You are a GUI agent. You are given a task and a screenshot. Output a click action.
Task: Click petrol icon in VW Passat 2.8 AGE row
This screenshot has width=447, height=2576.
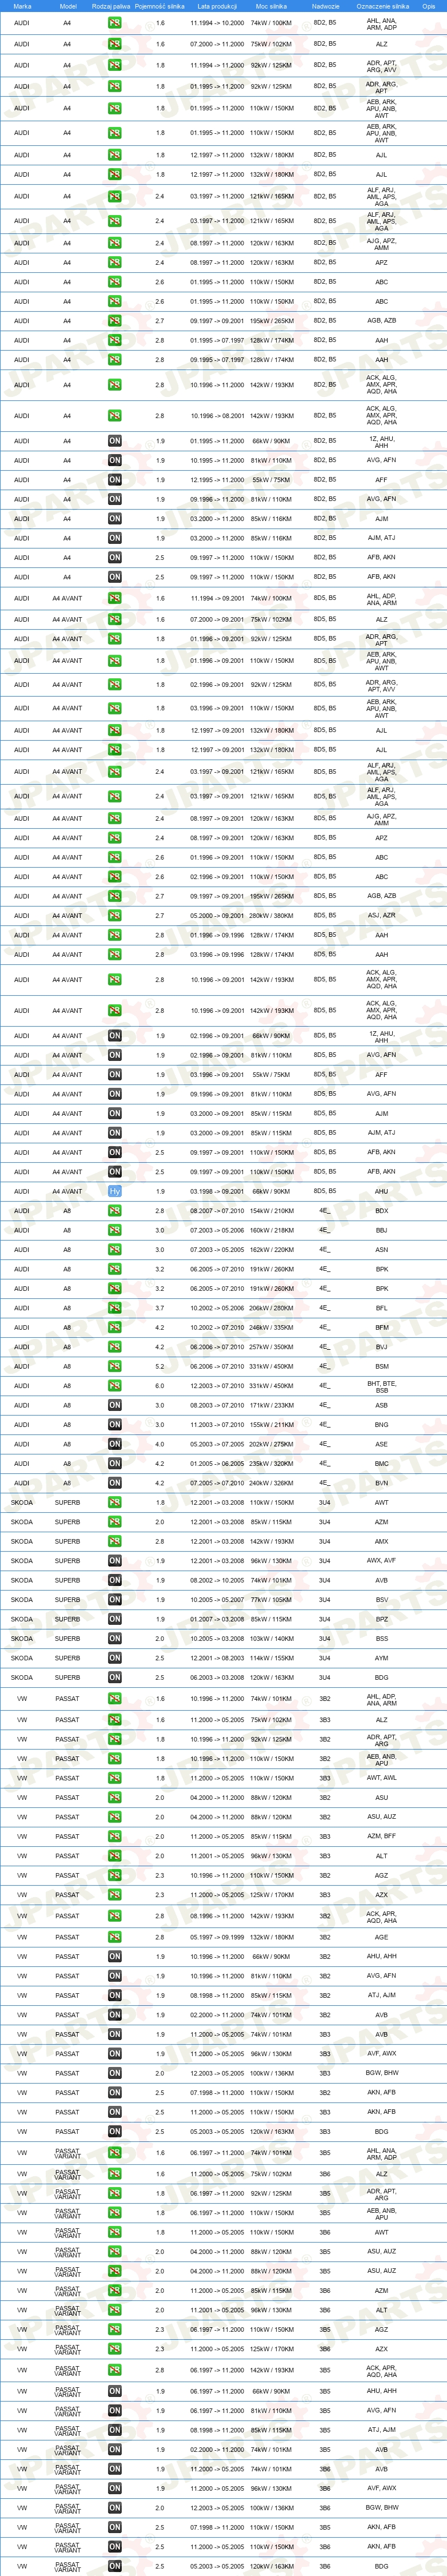pos(115,1938)
